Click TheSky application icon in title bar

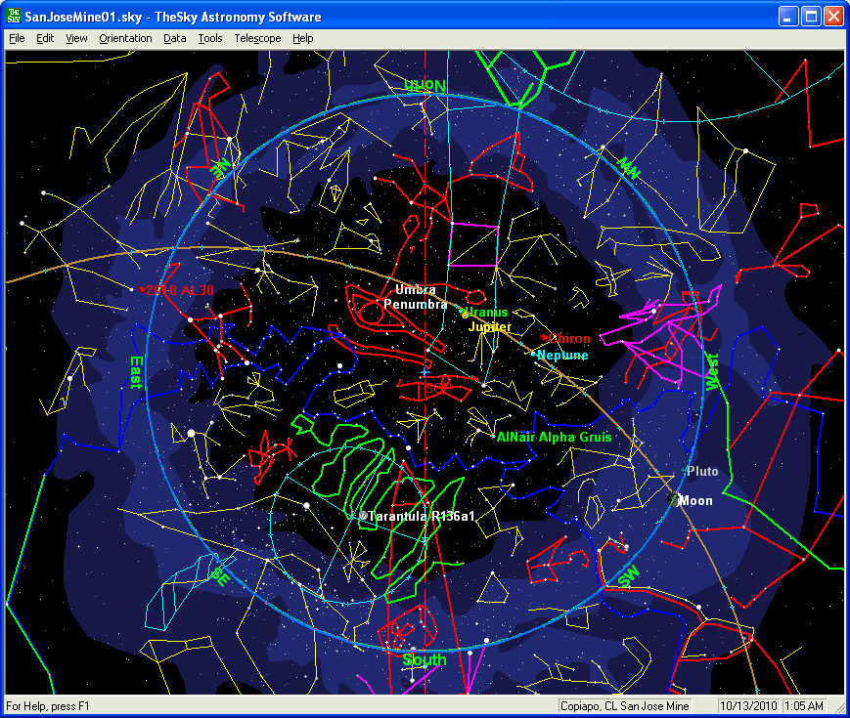tap(14, 17)
